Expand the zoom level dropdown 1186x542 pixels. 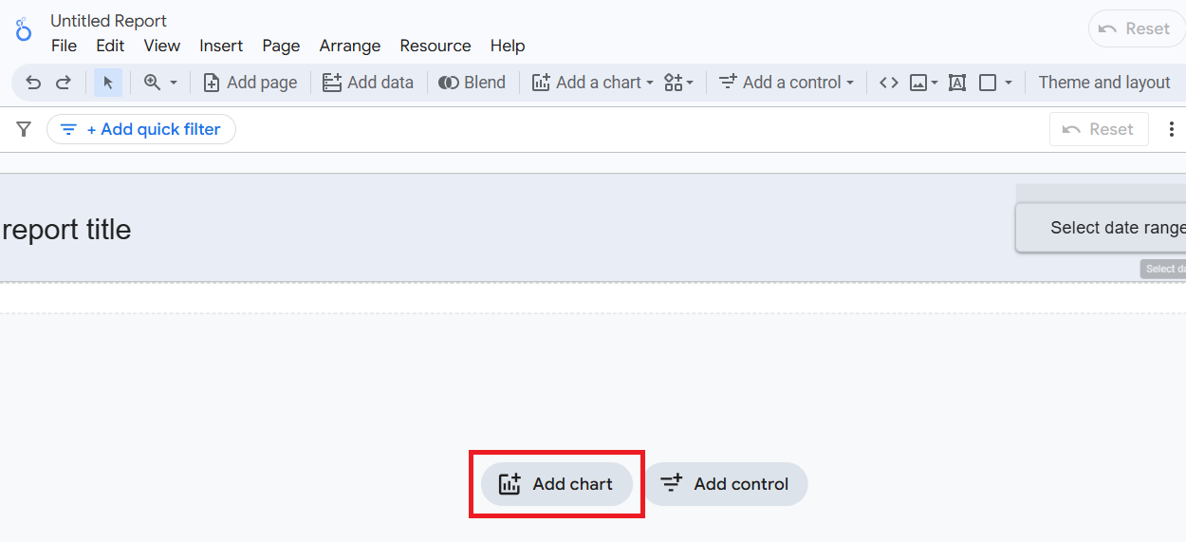pyautogui.click(x=174, y=83)
